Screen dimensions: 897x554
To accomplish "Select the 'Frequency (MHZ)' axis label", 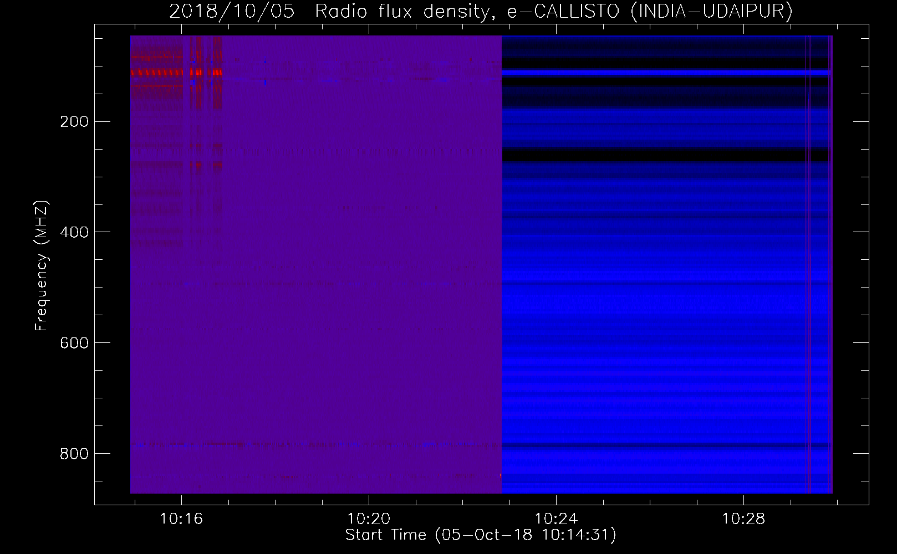I will tap(42, 266).
